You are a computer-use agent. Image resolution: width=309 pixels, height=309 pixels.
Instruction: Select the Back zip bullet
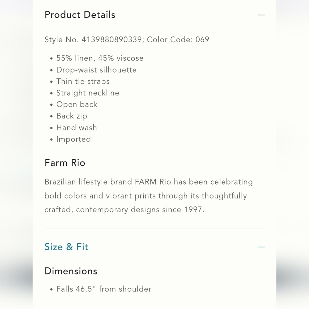[72, 116]
